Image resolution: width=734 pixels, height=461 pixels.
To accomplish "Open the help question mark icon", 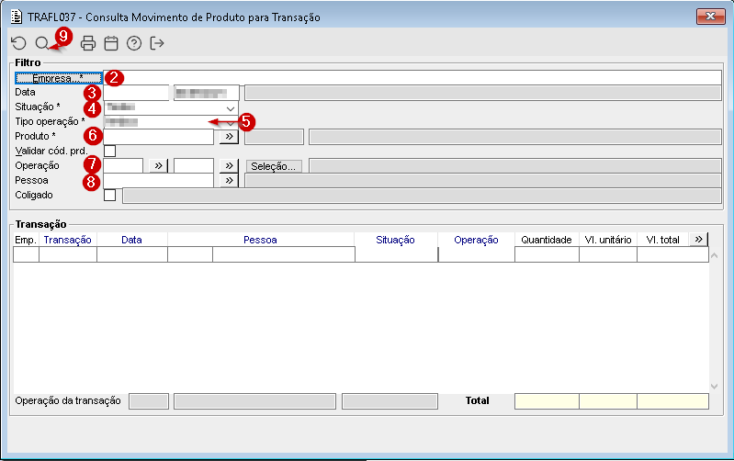I will click(x=134, y=43).
